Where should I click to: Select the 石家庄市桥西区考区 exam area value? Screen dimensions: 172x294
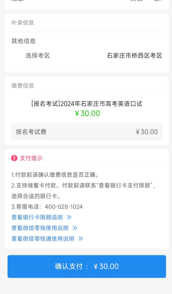pyautogui.click(x=135, y=56)
